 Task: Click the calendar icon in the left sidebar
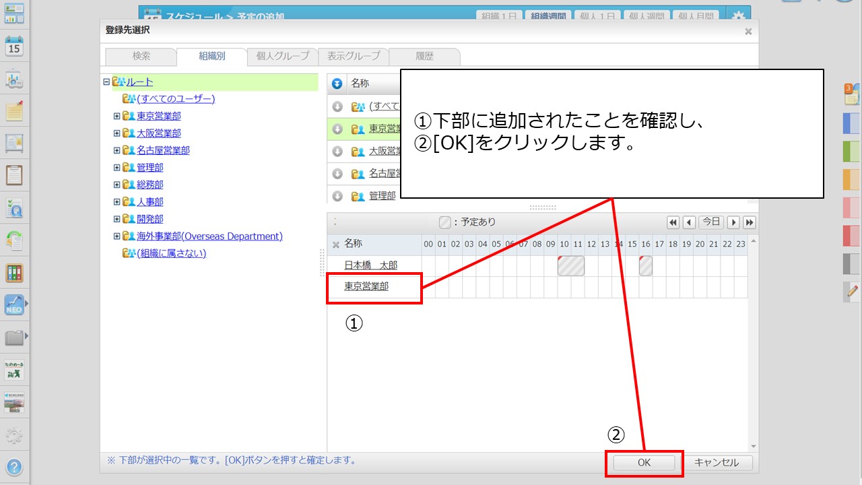point(14,46)
